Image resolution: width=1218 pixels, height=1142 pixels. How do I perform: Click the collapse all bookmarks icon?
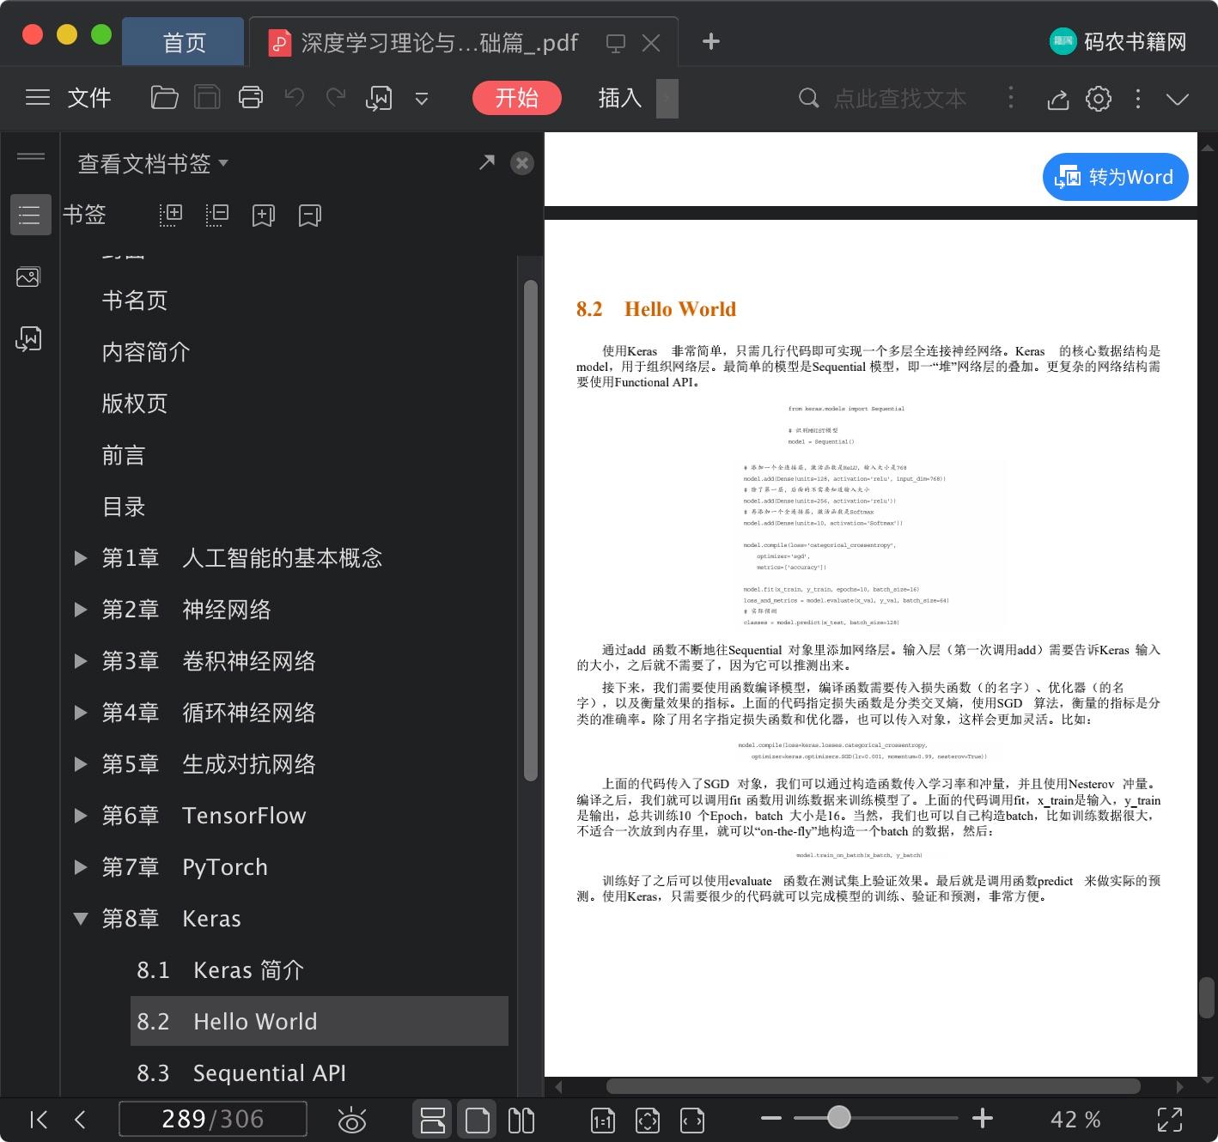[217, 215]
